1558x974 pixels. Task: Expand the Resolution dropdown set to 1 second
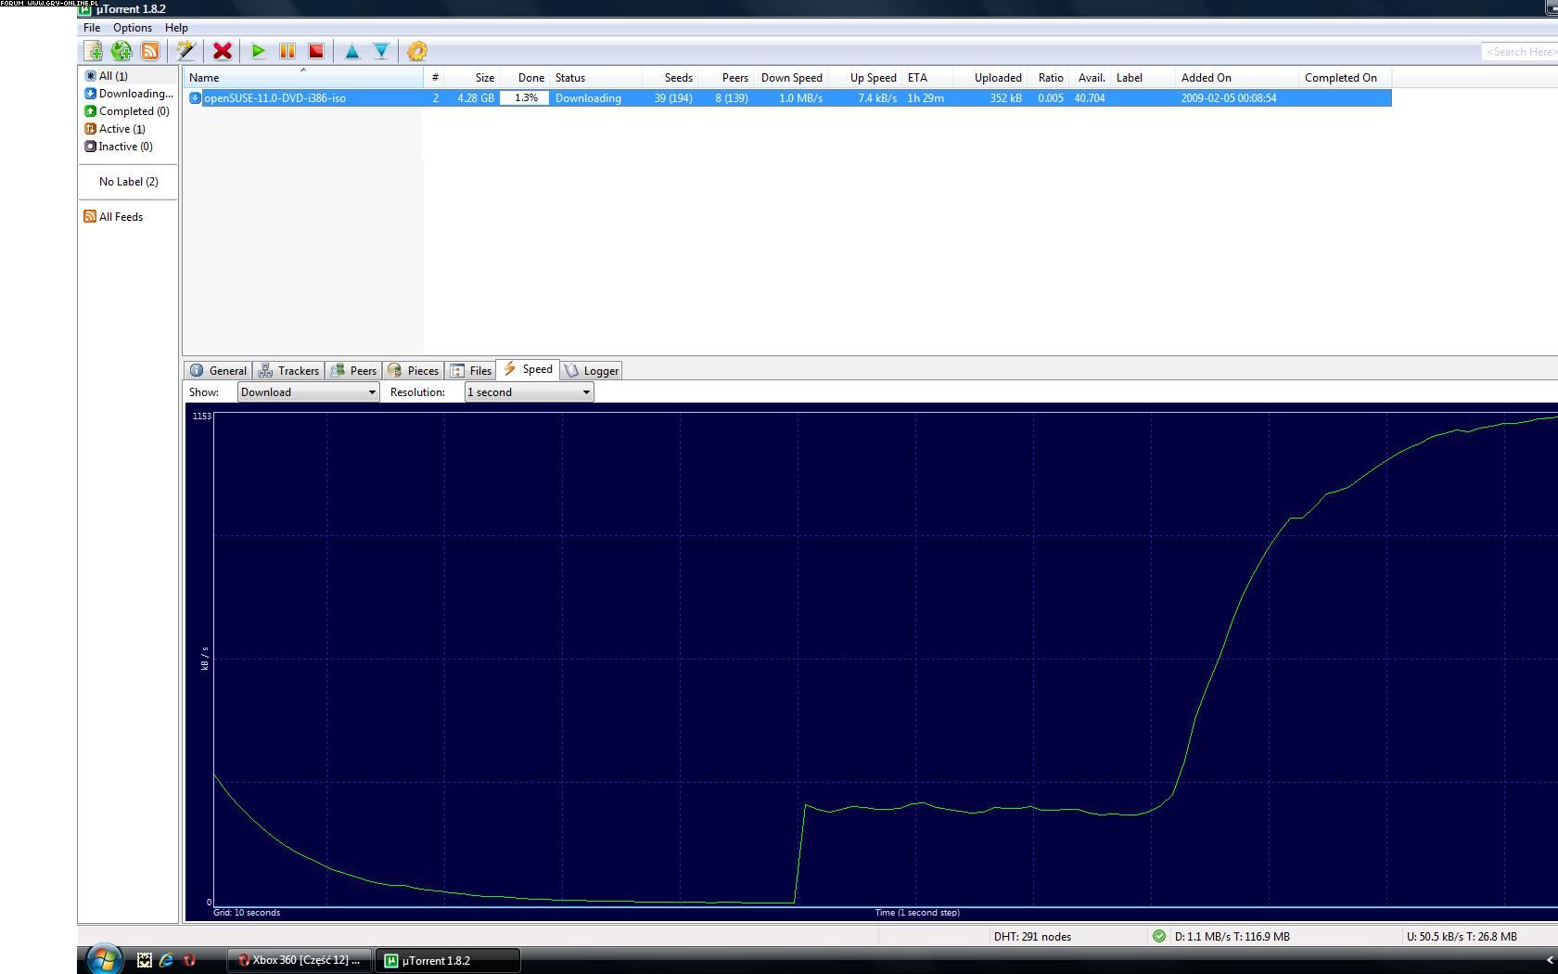[x=529, y=392]
